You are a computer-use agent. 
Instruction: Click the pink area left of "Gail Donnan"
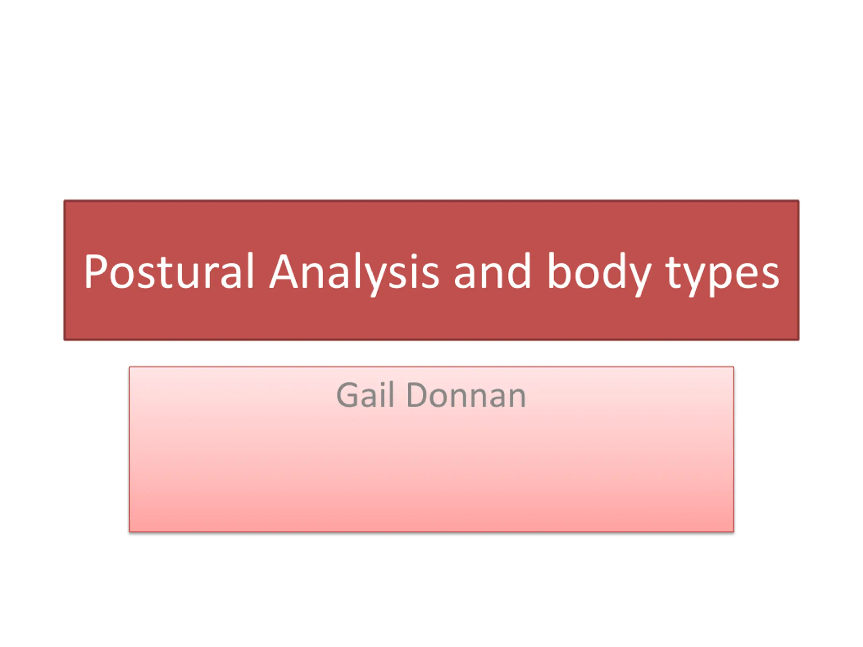pyautogui.click(x=233, y=395)
